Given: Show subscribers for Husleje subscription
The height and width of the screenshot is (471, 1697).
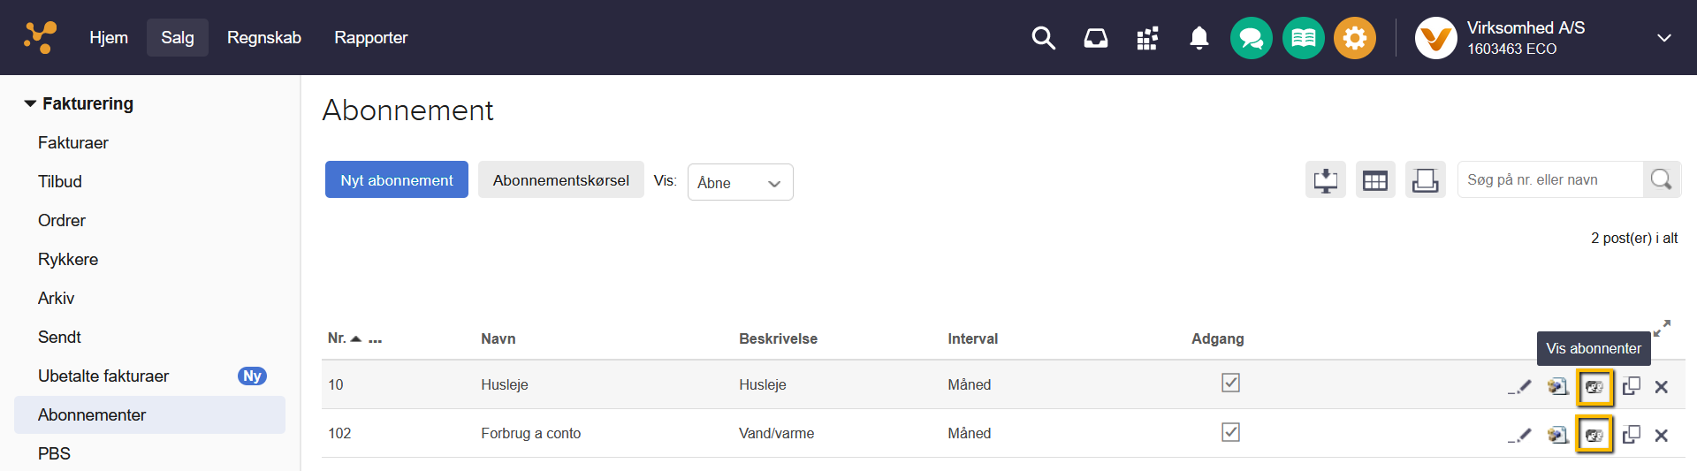Looking at the screenshot, I should coord(1594,387).
